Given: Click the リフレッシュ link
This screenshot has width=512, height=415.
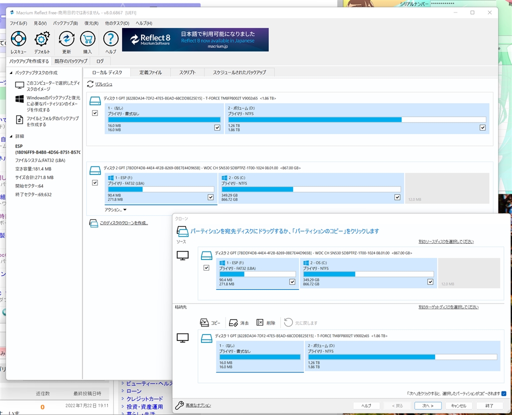Looking at the screenshot, I should click(103, 84).
